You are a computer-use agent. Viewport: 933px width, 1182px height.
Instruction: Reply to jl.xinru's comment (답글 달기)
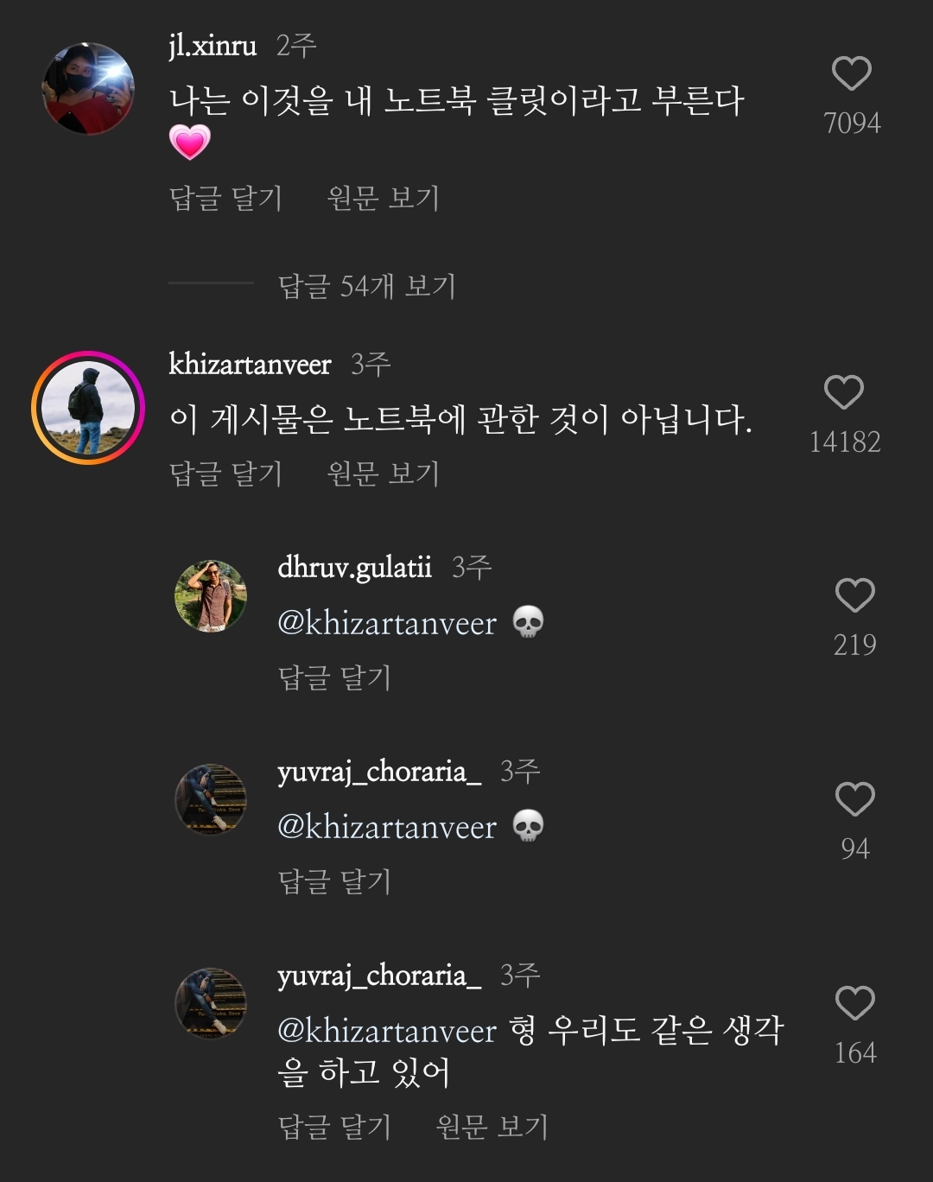tap(225, 199)
